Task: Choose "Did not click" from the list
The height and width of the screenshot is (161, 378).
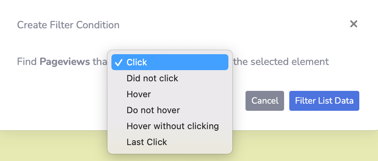Action: tap(152, 78)
